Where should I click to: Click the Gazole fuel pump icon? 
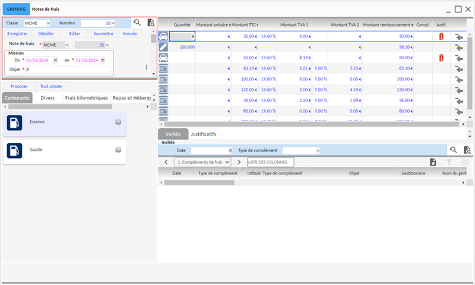[x=14, y=151]
